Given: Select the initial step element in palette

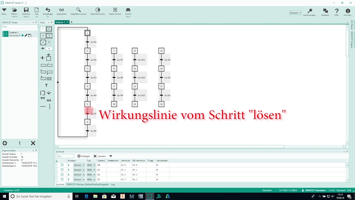Looking at the screenshot, I should tap(49, 29).
